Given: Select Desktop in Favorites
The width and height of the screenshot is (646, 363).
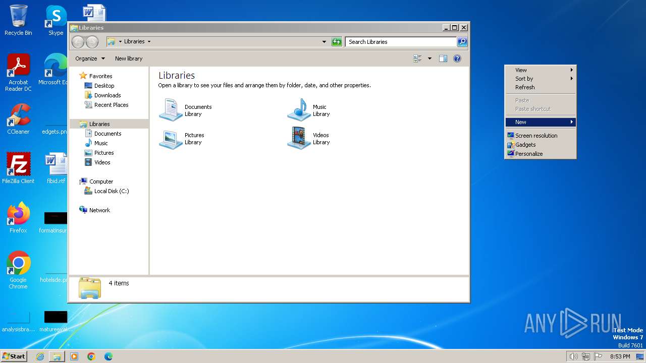Looking at the screenshot, I should pyautogui.click(x=104, y=86).
